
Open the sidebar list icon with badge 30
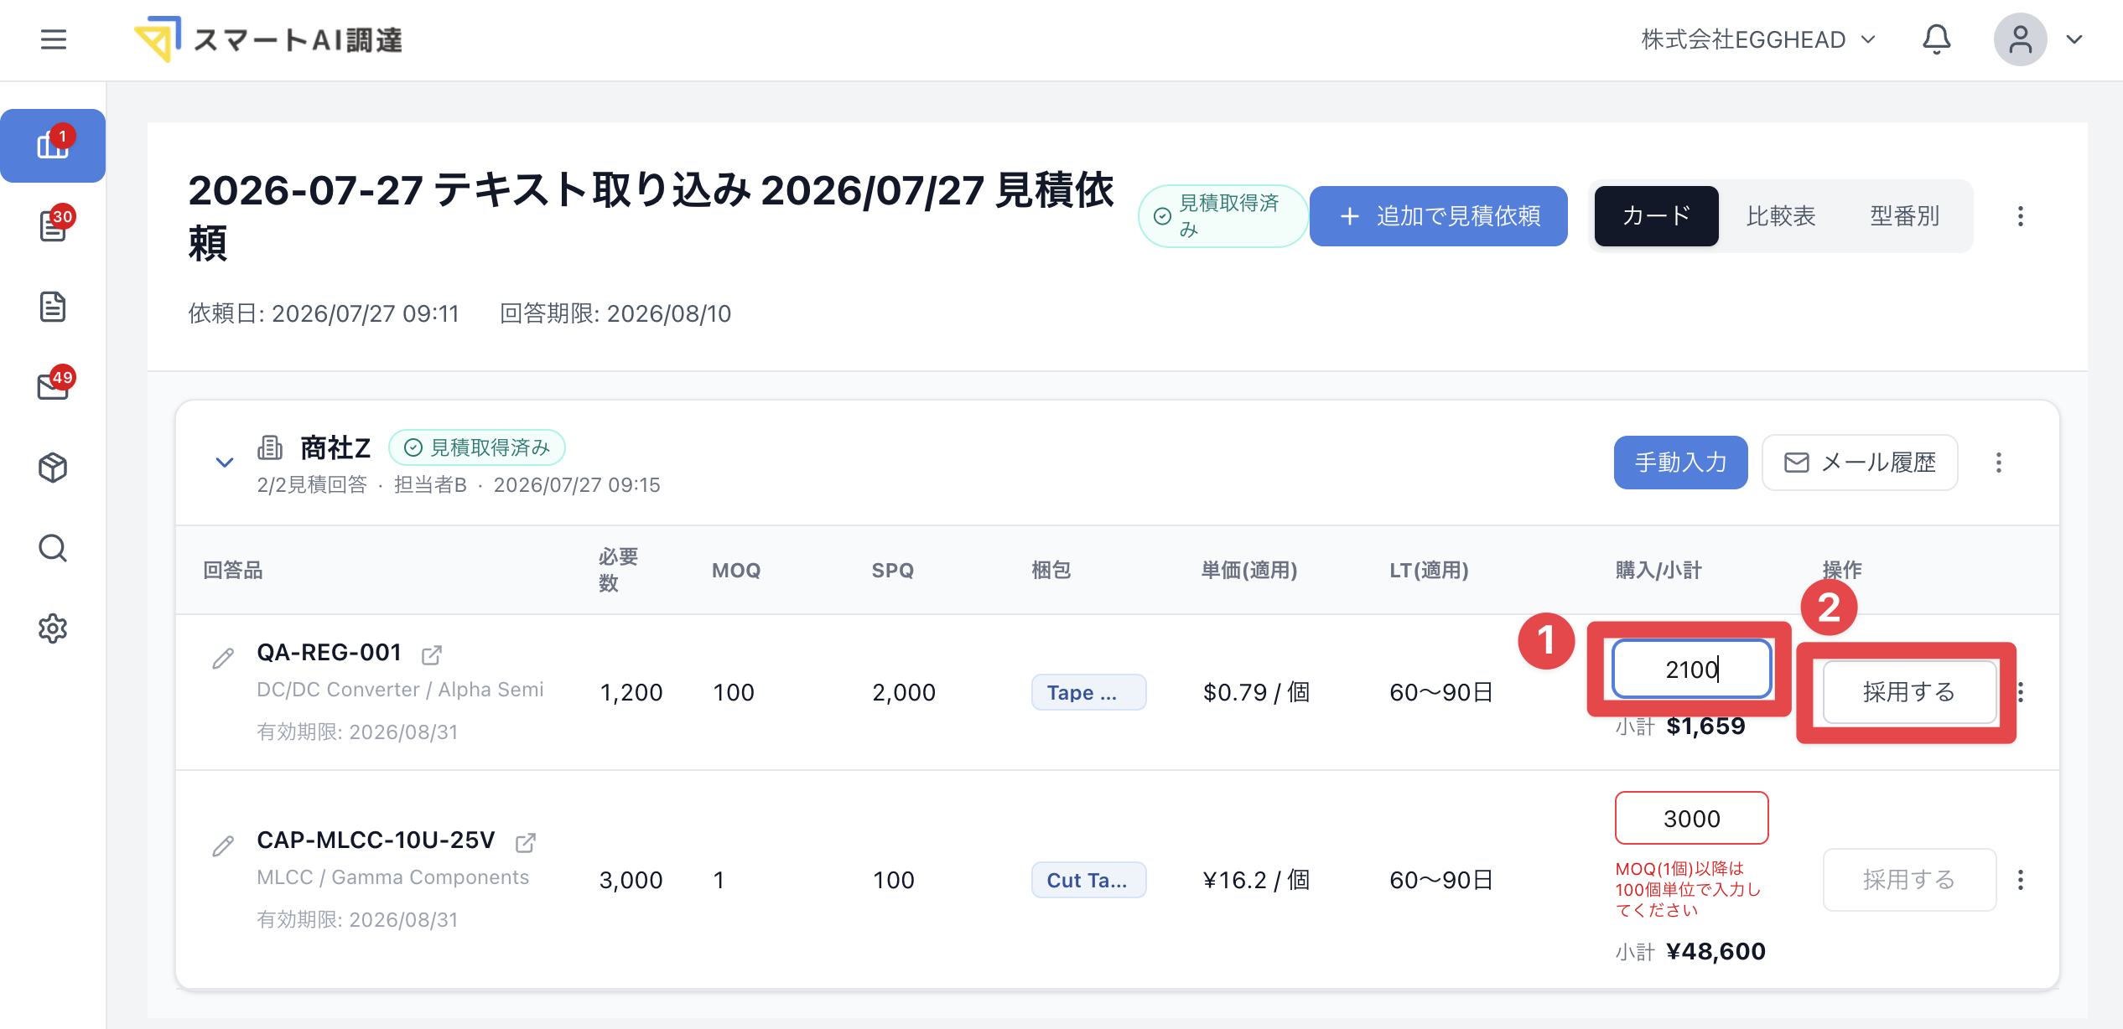coord(53,225)
